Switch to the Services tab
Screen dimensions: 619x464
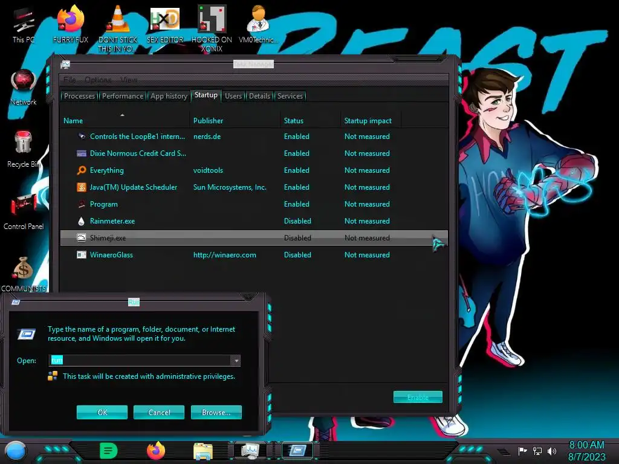pos(290,96)
